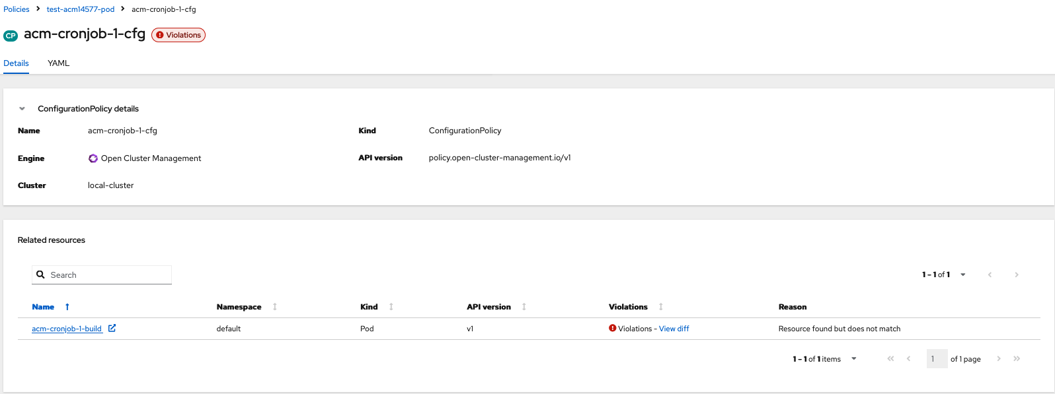Click the red violation icon in the table row
1055x394 pixels.
pos(613,328)
